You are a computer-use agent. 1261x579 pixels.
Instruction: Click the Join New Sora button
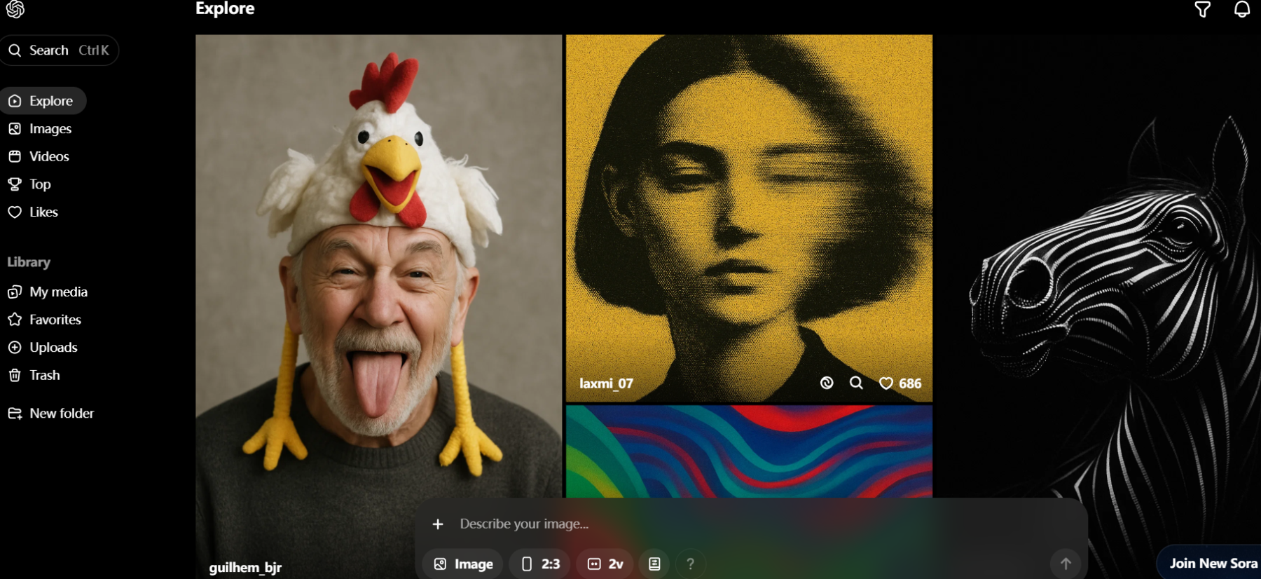click(1212, 563)
